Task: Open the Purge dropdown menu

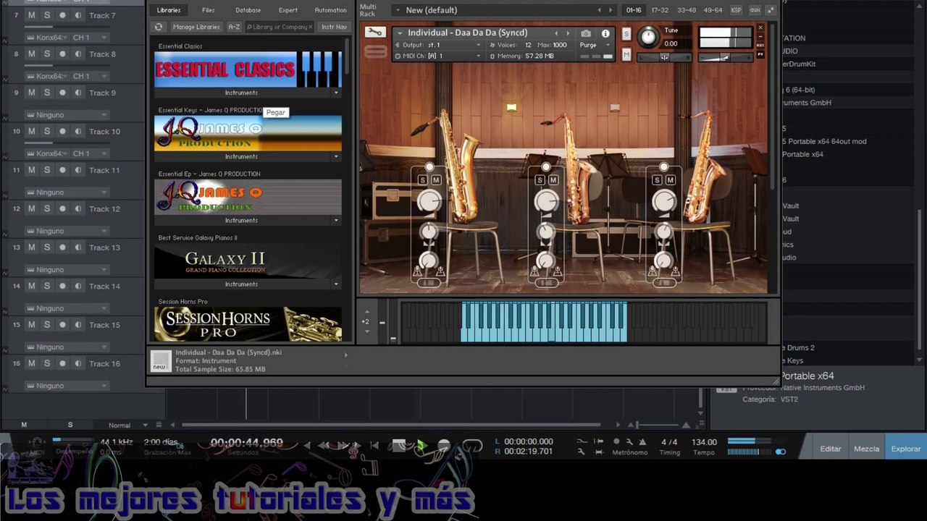Action: click(x=594, y=45)
